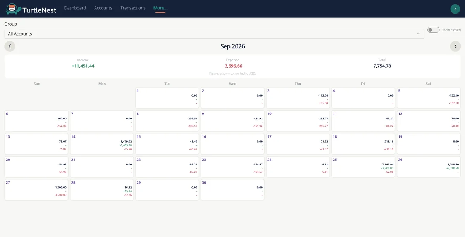Go to next month

[x=455, y=46]
